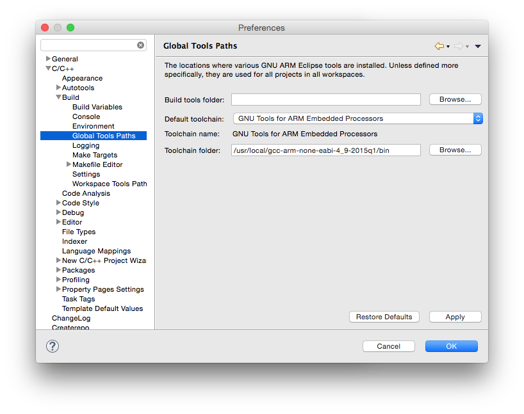Clear the preferences search box

pos(140,45)
